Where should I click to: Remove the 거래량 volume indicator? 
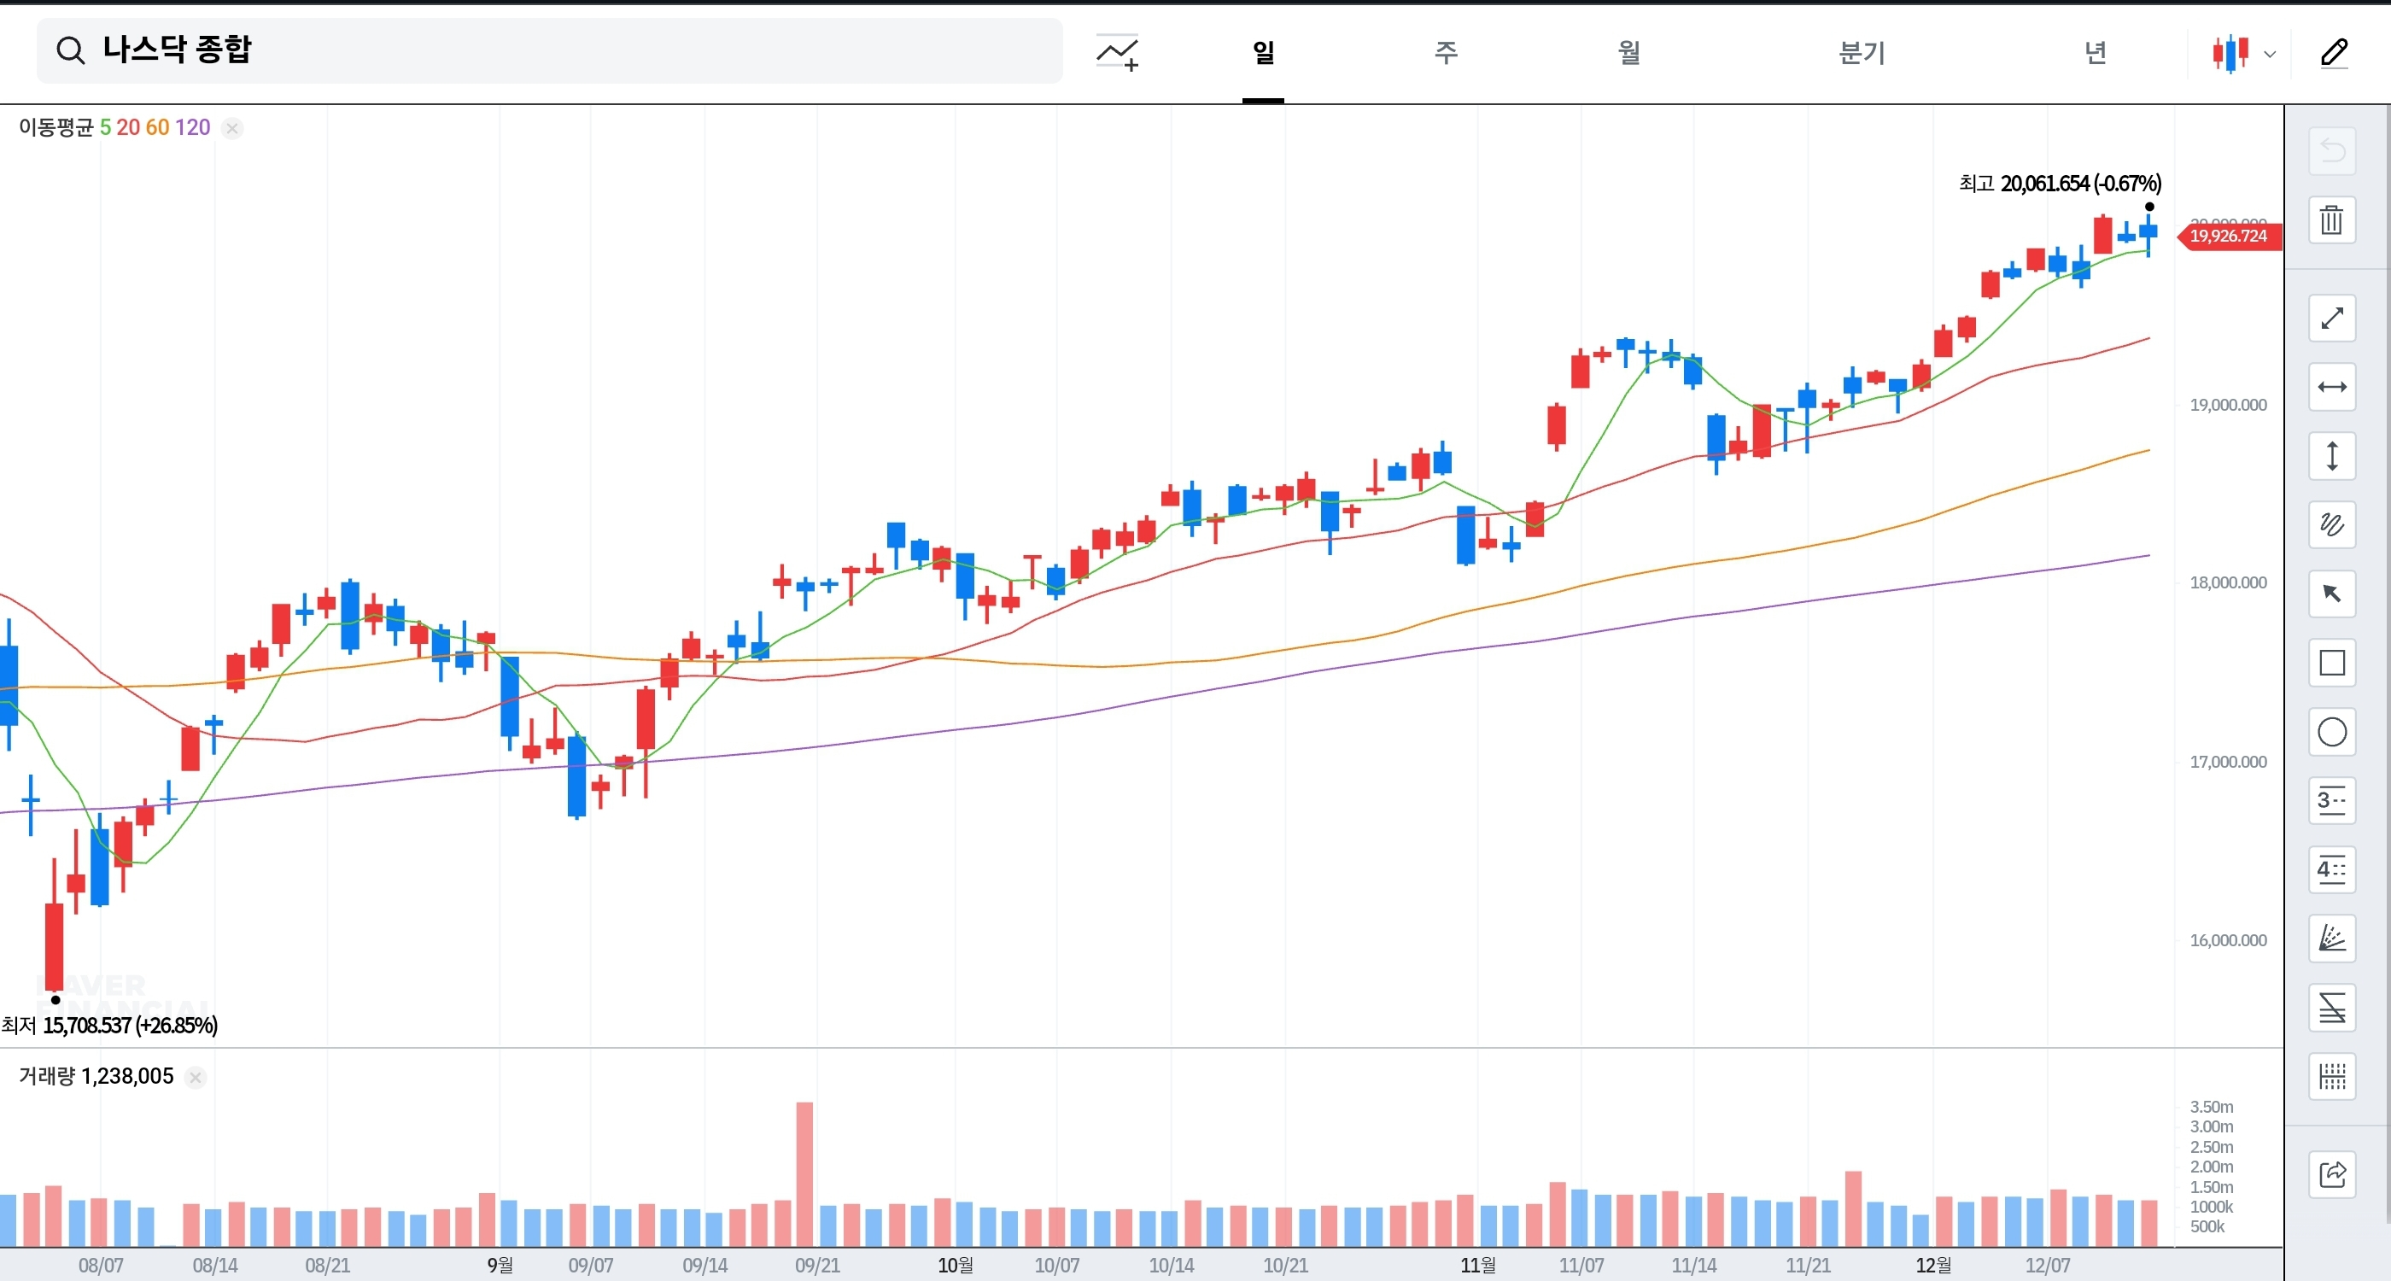pos(195,1077)
